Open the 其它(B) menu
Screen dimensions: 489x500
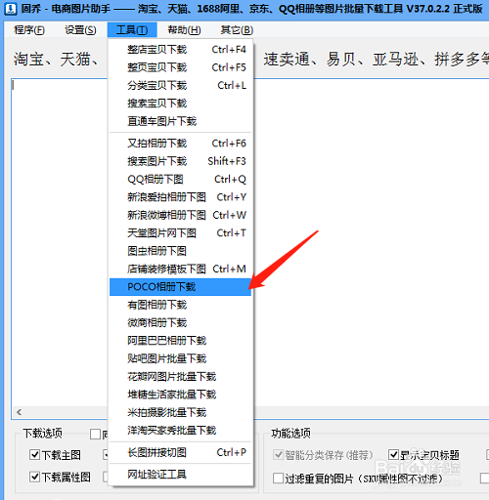coord(237,30)
